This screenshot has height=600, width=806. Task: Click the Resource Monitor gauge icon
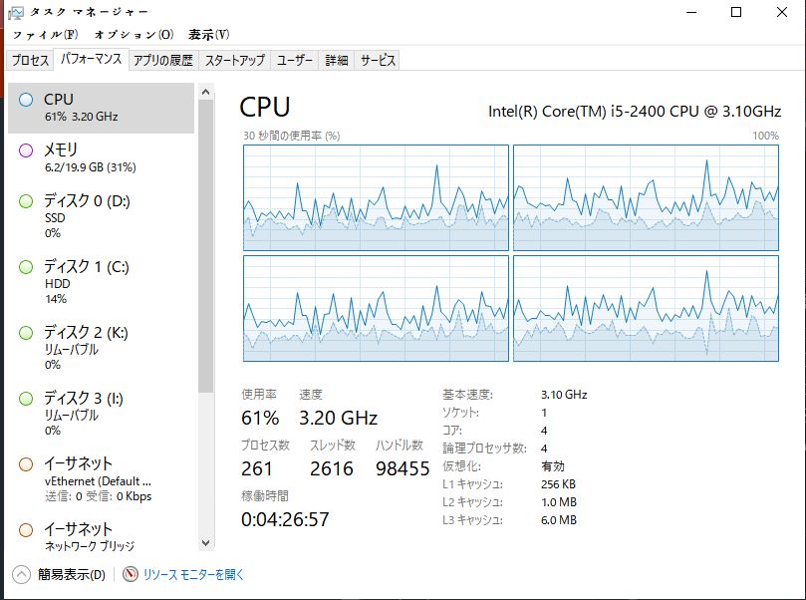(131, 574)
